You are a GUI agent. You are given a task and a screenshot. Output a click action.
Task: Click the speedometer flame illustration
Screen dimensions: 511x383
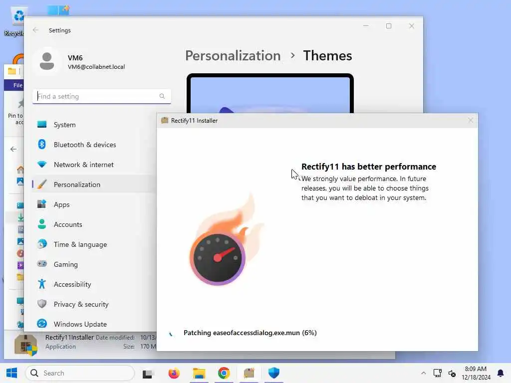click(227, 240)
